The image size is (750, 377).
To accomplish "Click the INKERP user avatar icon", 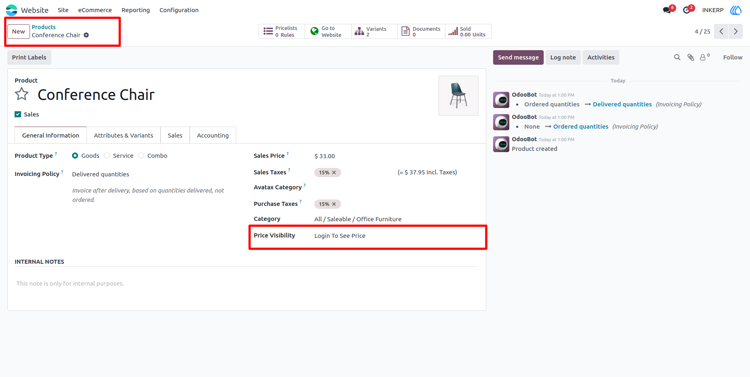I will pos(735,10).
